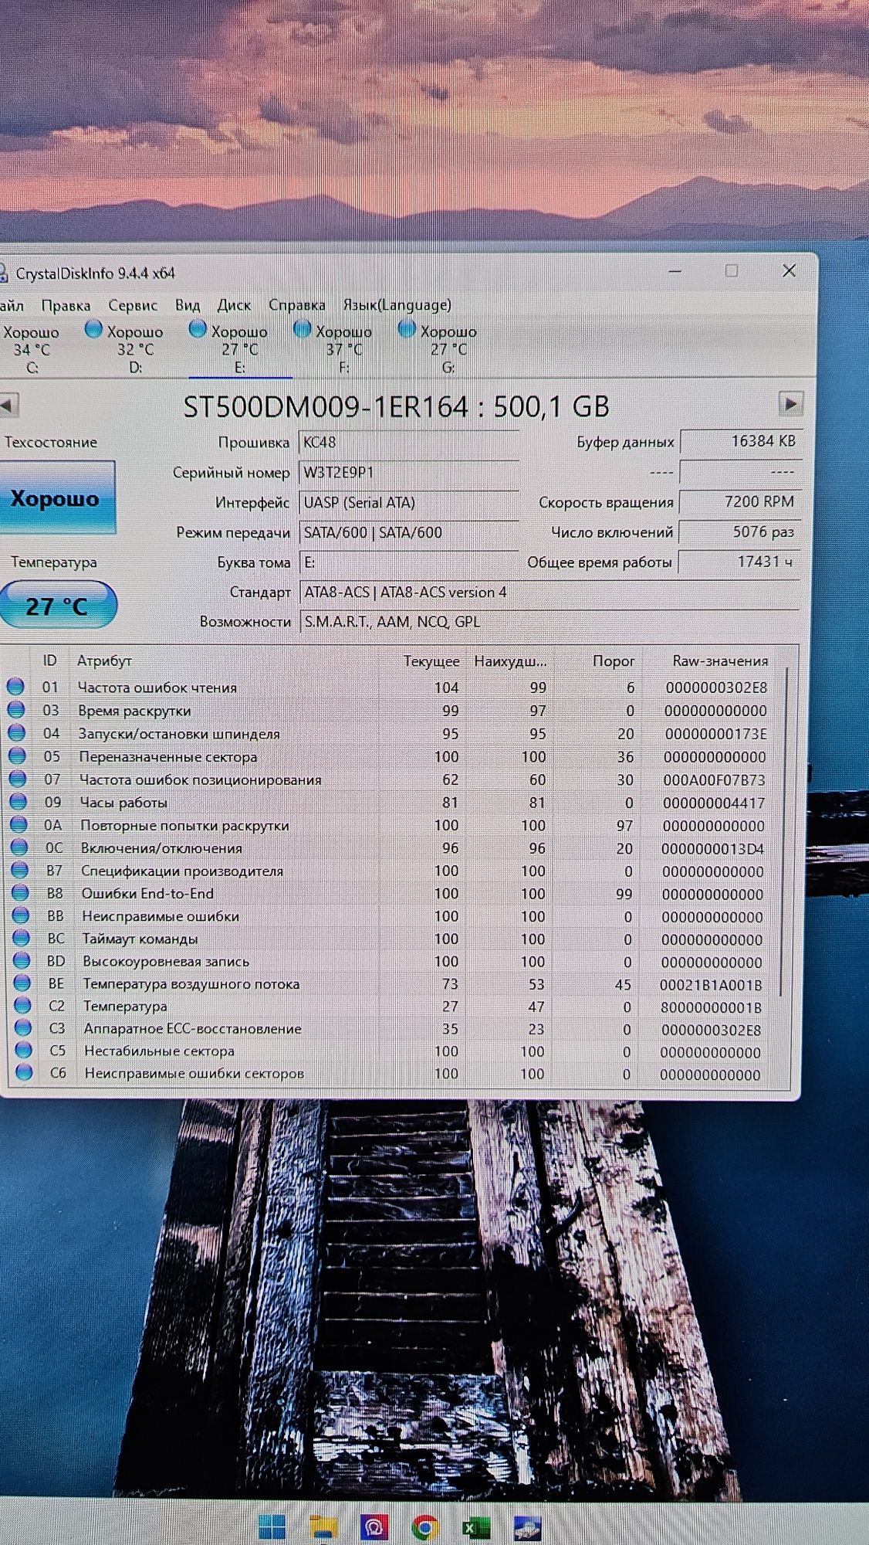Open the Вид menu
Image resolution: width=869 pixels, height=1545 pixels.
coord(188,306)
